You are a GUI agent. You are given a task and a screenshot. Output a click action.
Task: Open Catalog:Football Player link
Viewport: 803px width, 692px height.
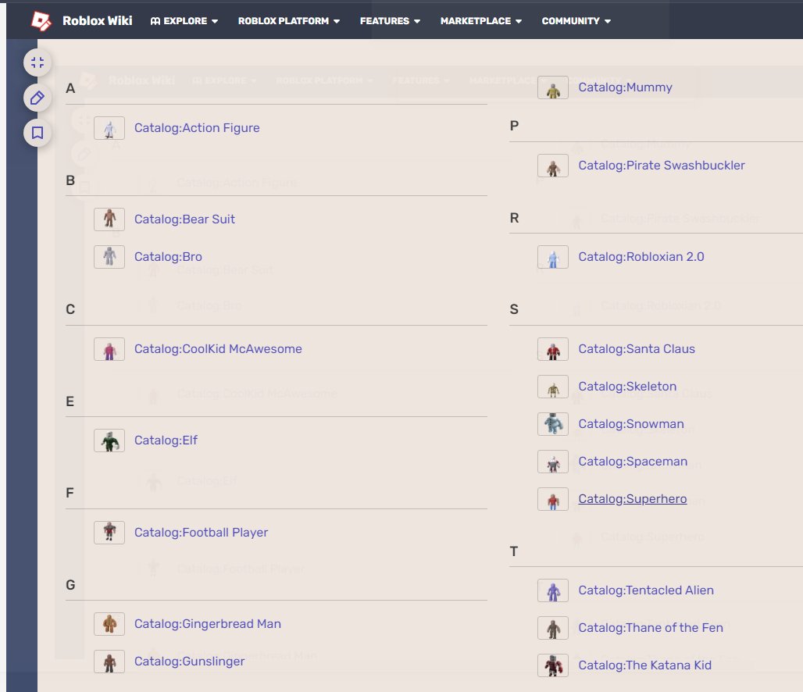pyautogui.click(x=201, y=533)
